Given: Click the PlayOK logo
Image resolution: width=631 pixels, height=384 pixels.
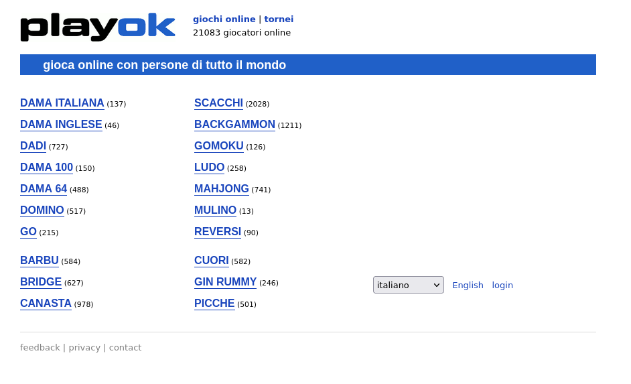Looking at the screenshot, I should (x=98, y=27).
